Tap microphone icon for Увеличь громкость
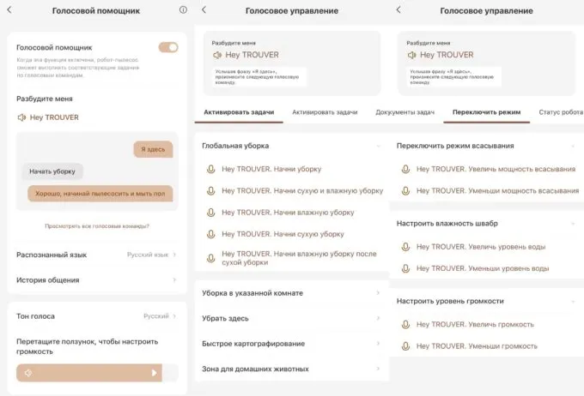Viewport: 584px width, 396px height. [405, 324]
